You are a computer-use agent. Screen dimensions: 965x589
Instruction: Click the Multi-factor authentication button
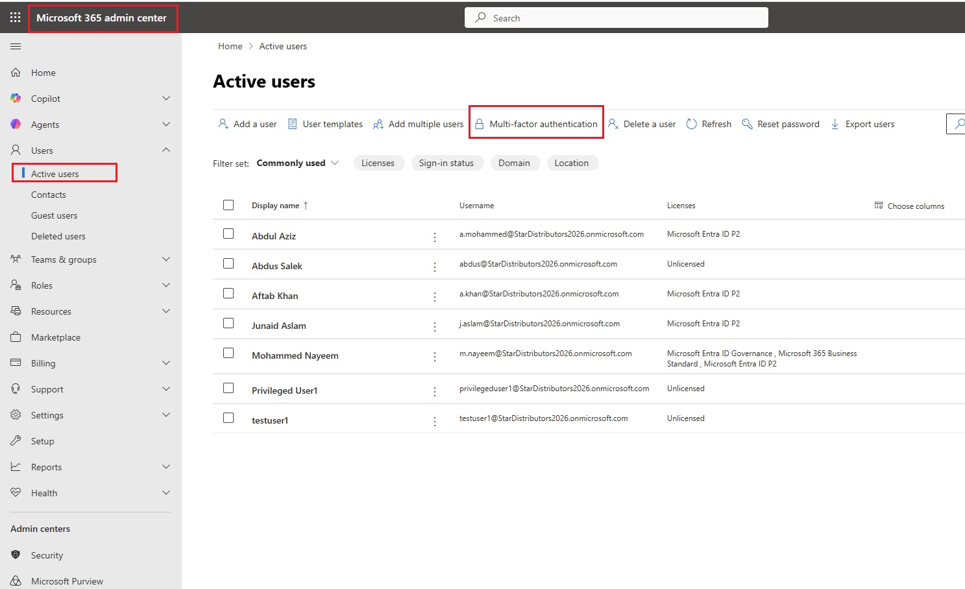(536, 124)
